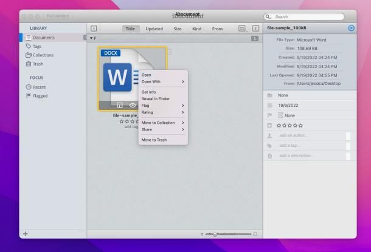Set inspector rating to one star
This screenshot has height=252, width=371.
click(x=279, y=126)
